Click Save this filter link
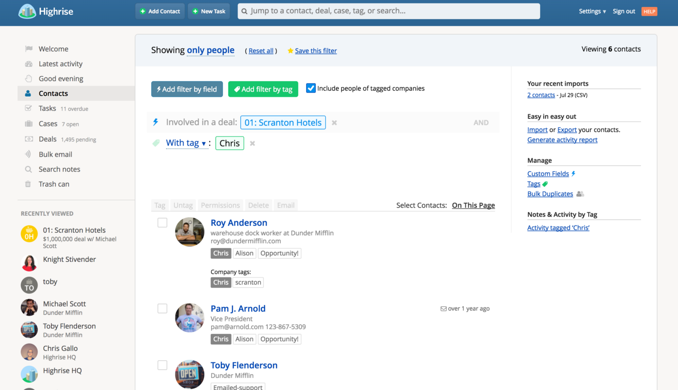 pos(316,51)
